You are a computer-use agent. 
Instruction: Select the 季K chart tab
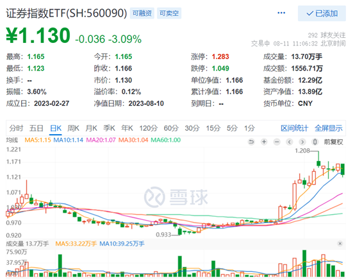tap(109, 128)
